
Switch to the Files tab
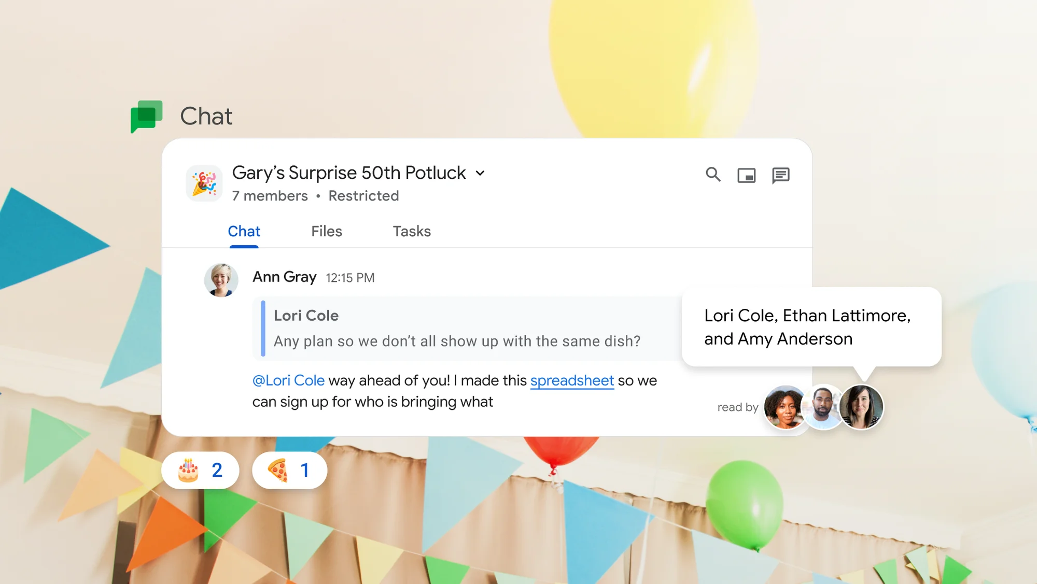coord(326,231)
